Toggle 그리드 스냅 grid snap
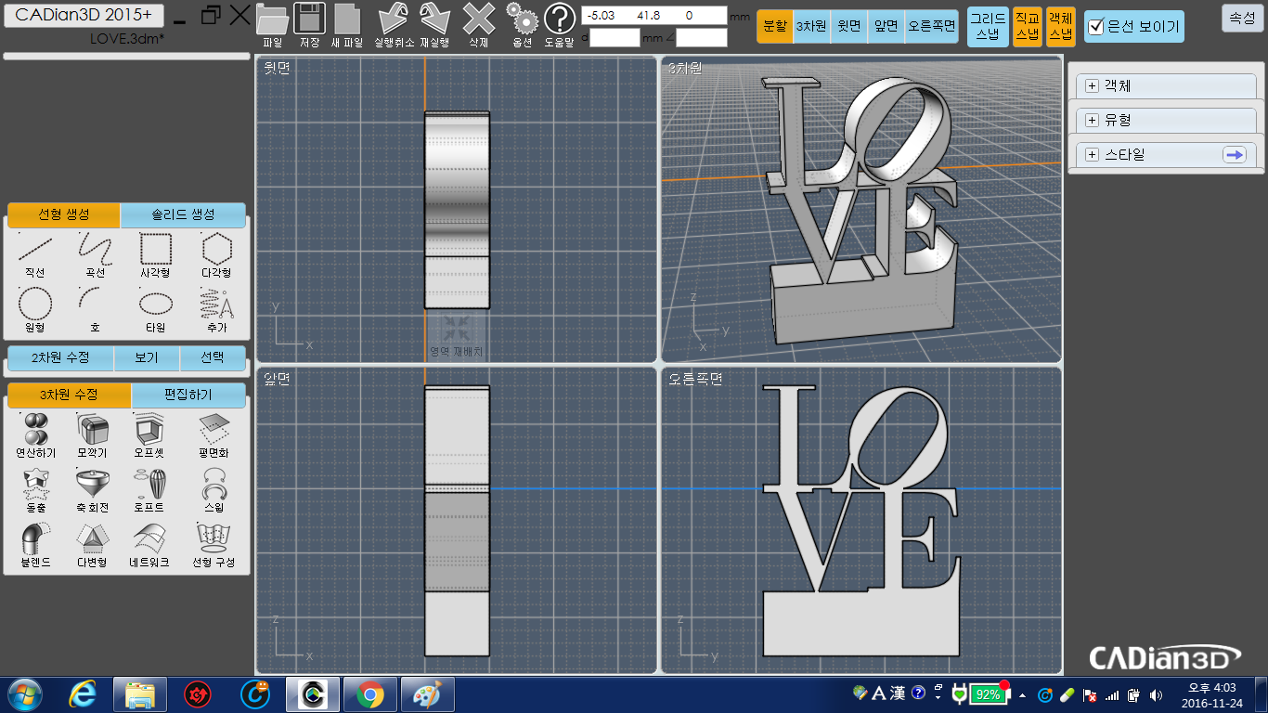 (x=987, y=26)
